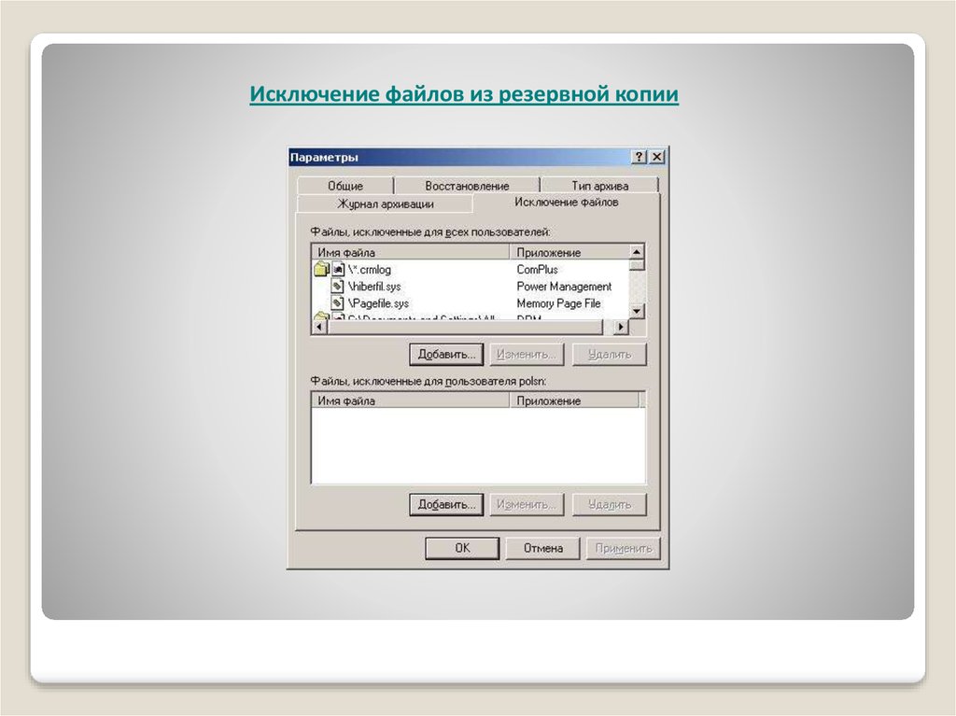Go to the Тип архива tab
The width and height of the screenshot is (956, 716).
pos(599,186)
